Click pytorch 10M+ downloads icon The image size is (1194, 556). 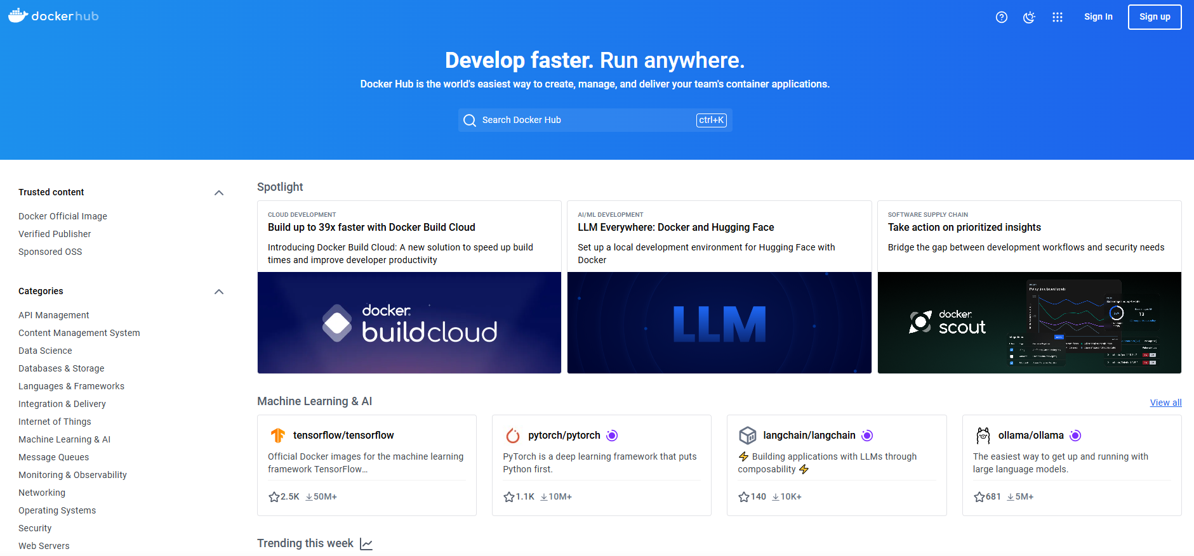[544, 497]
